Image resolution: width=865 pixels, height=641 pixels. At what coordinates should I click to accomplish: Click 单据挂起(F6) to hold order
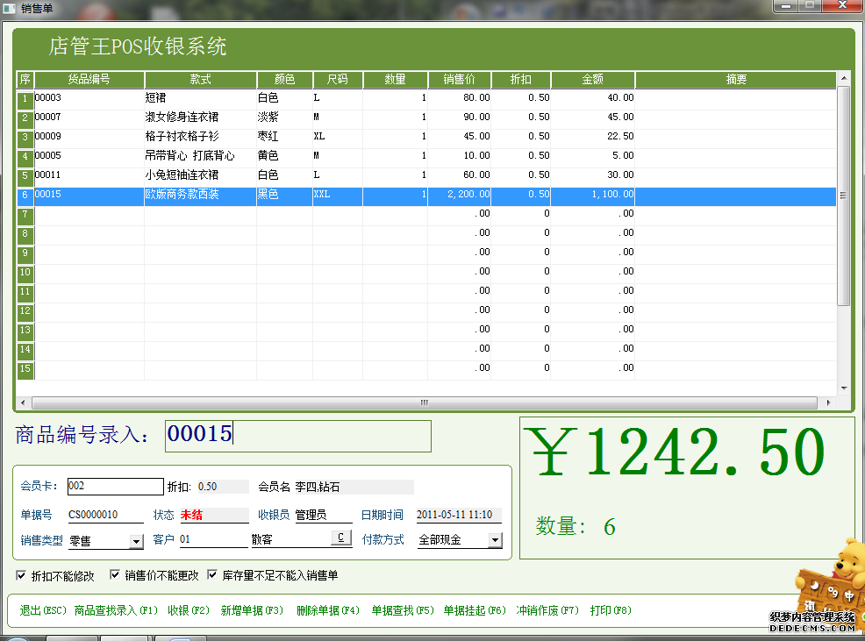click(x=475, y=610)
